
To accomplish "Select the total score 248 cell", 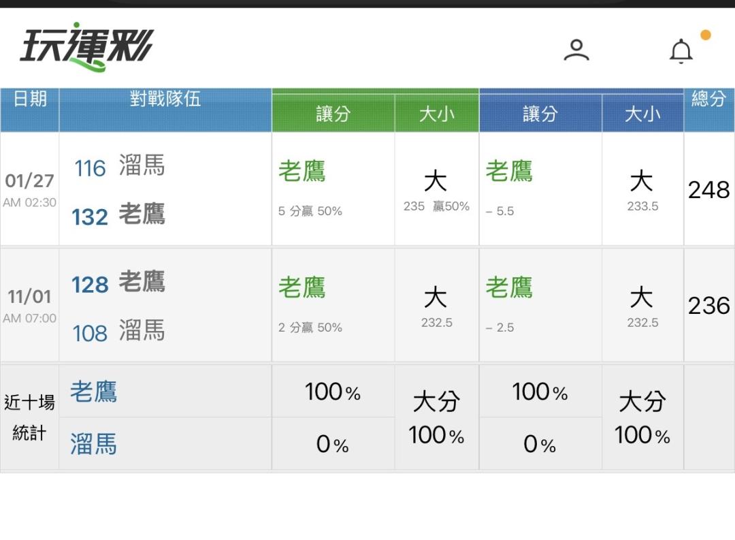I will tap(708, 189).
